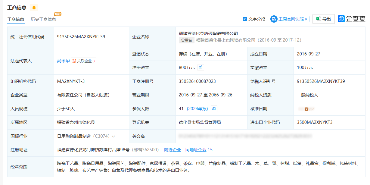Screen dimensions: 370x185
Task: Export the data with the 导出 button
Action: coord(323,19)
